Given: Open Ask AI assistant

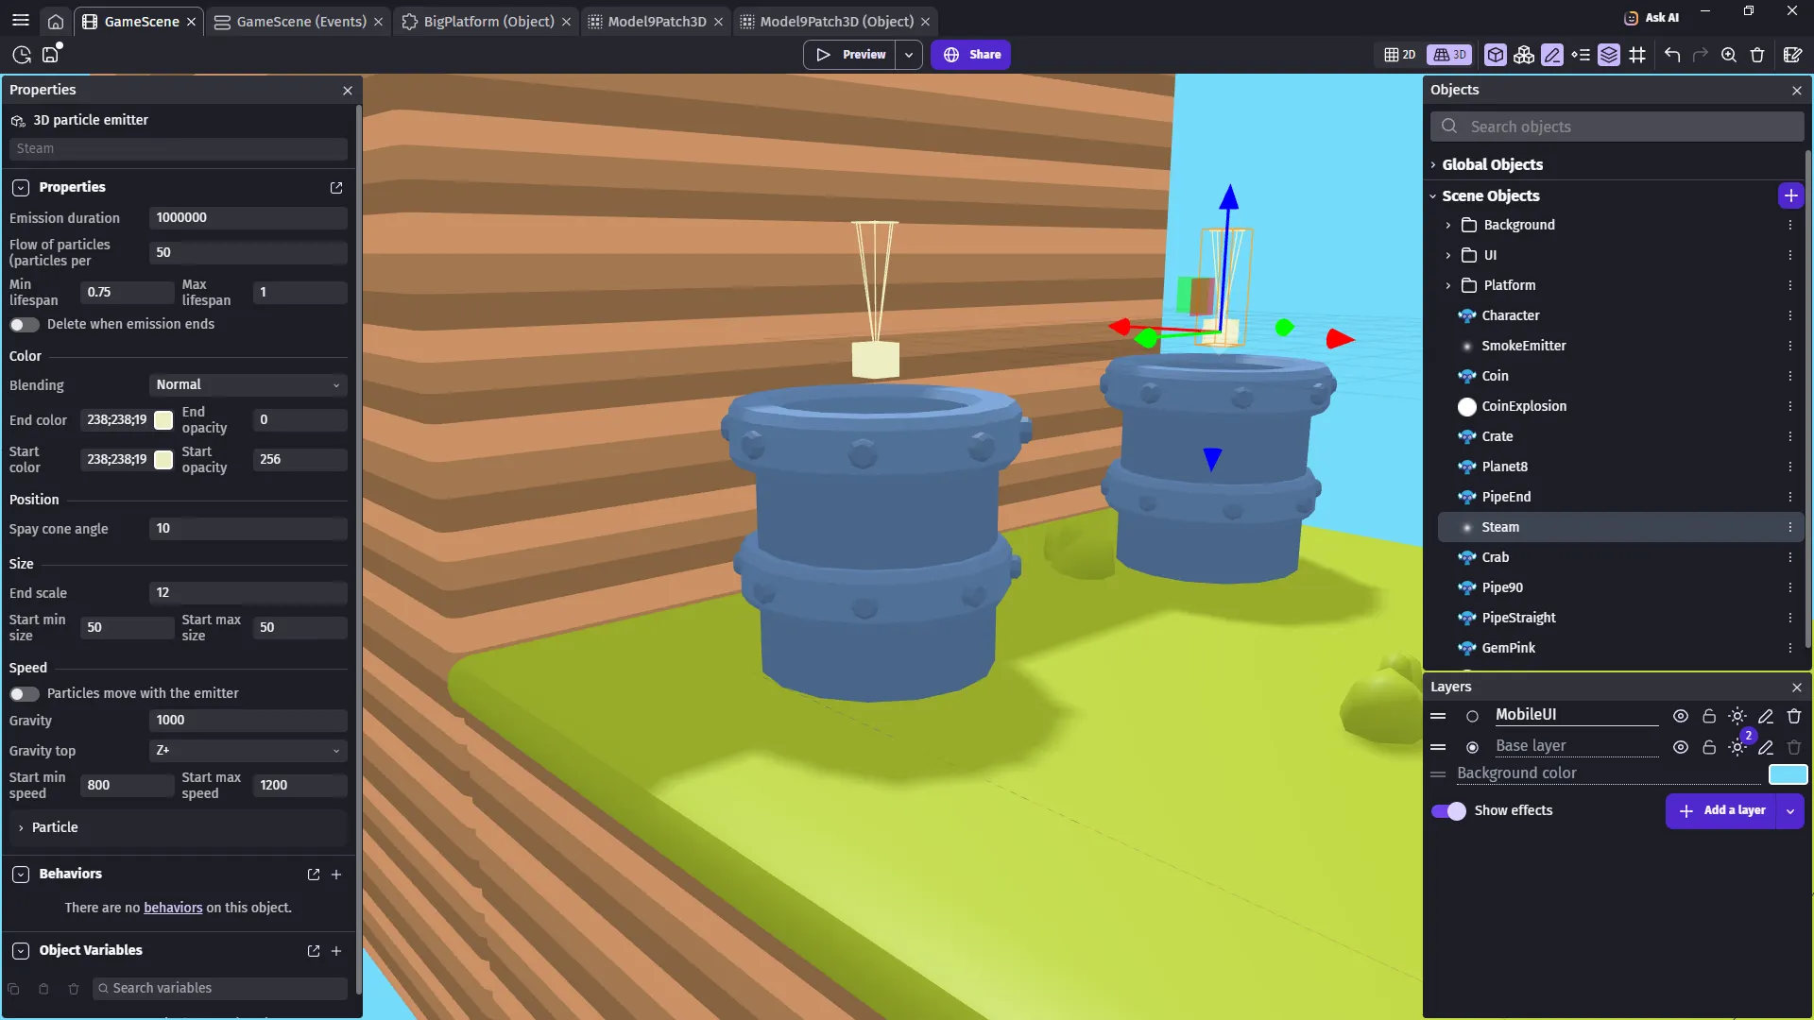Looking at the screenshot, I should (1651, 17).
